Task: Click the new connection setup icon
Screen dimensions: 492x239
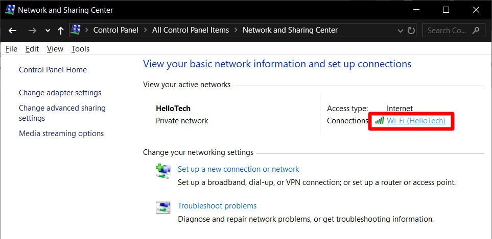Action: click(163, 171)
